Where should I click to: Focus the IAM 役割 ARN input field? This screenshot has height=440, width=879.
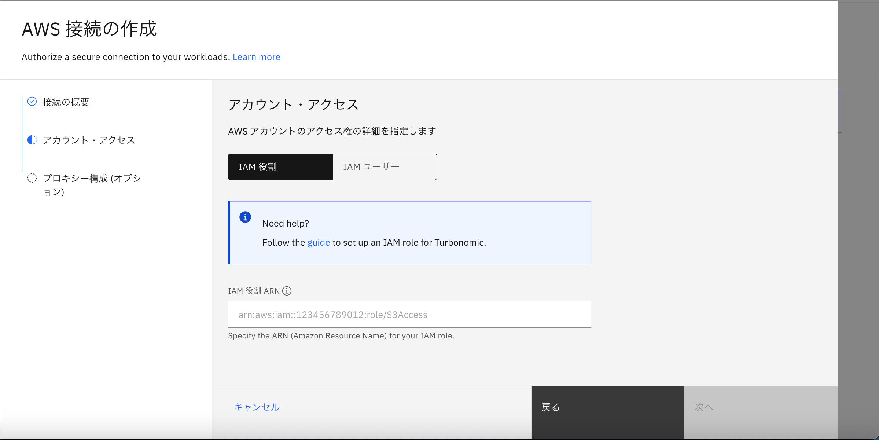pyautogui.click(x=409, y=315)
